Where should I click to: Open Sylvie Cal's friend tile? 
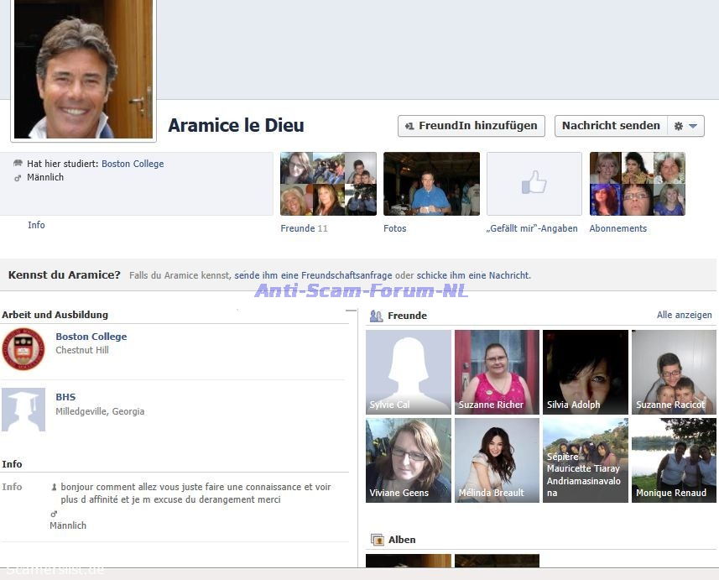point(408,372)
